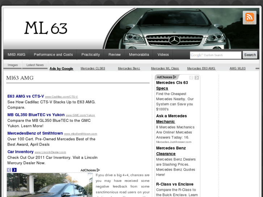Open the Videos menu item
This screenshot has height=197, width=263.
click(163, 55)
